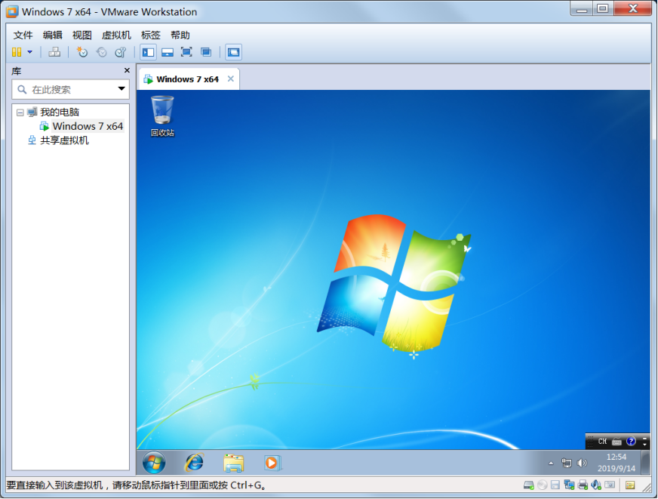658x499 pixels.
Task: Click the send Ctrl+Alt+Del toolbar icon
Action: point(54,52)
